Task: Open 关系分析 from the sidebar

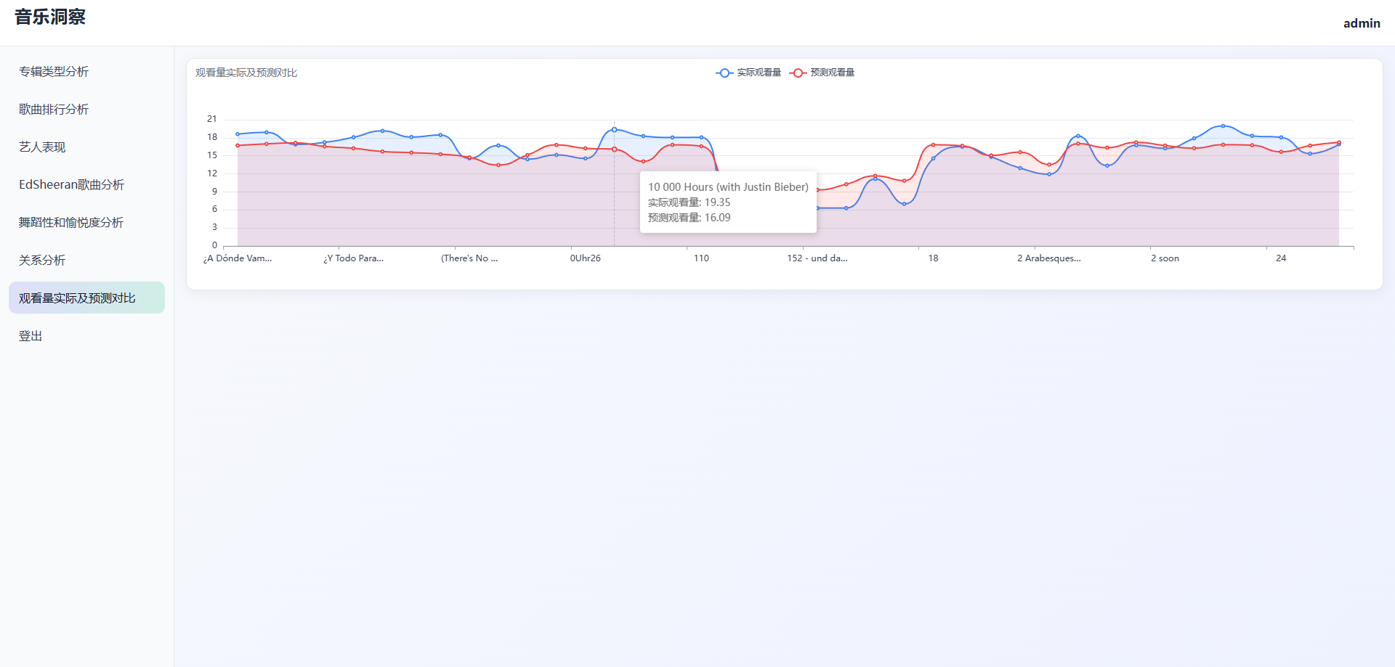Action: 42,260
